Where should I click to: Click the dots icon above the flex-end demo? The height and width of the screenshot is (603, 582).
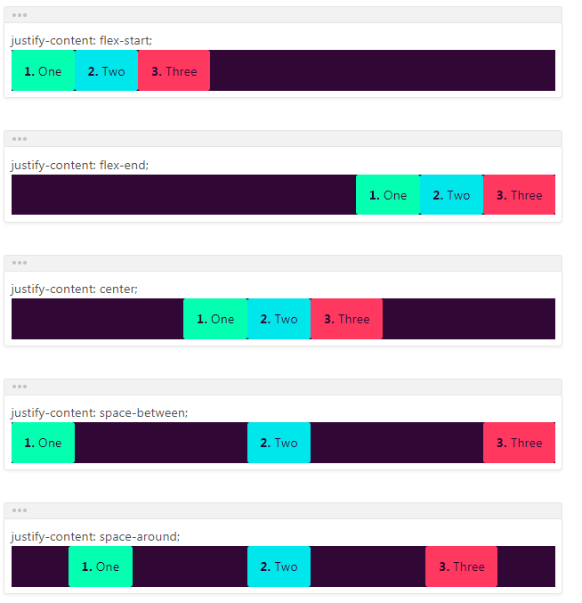click(x=20, y=139)
